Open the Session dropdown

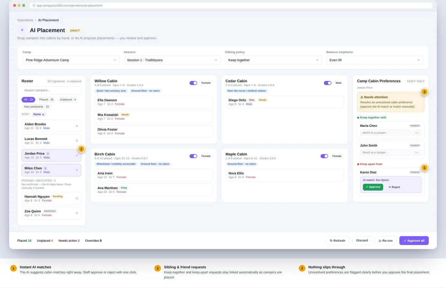[172, 60]
